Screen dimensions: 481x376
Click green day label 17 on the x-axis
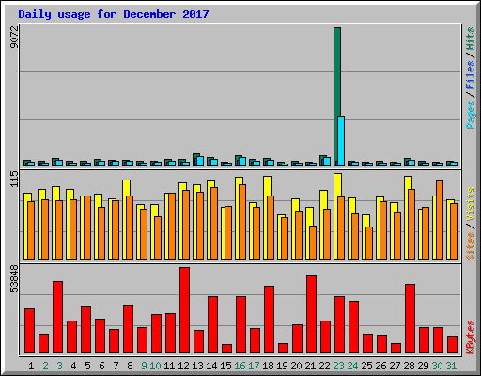254,366
